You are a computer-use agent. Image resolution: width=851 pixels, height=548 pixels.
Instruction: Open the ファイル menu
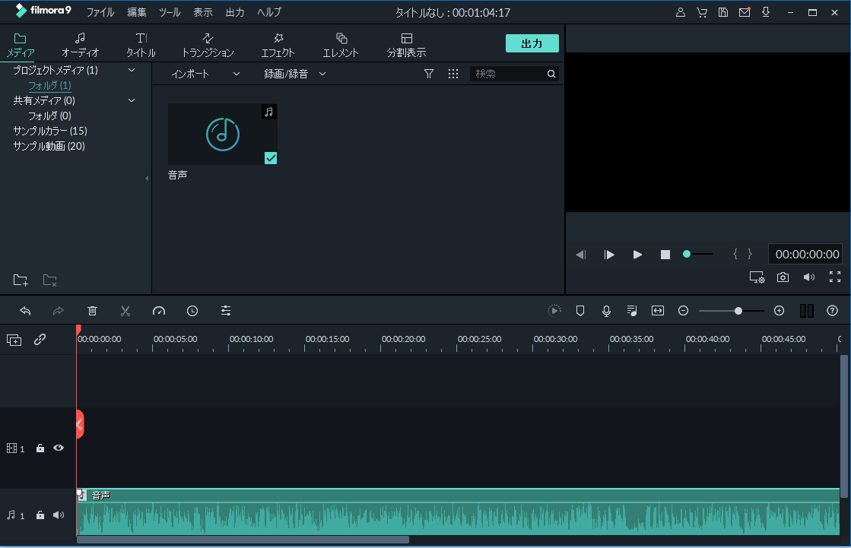click(100, 13)
